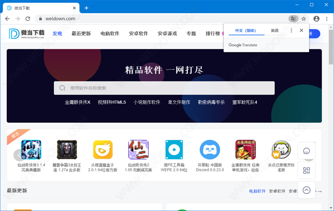Click the 仙剑奇侠传3 1.4 完美典藏版 title

click(31, 168)
